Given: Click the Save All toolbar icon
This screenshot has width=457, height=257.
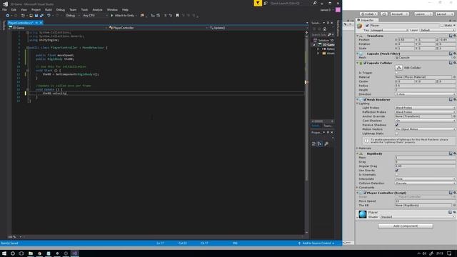Looking at the screenshot, I should click(x=41, y=16).
